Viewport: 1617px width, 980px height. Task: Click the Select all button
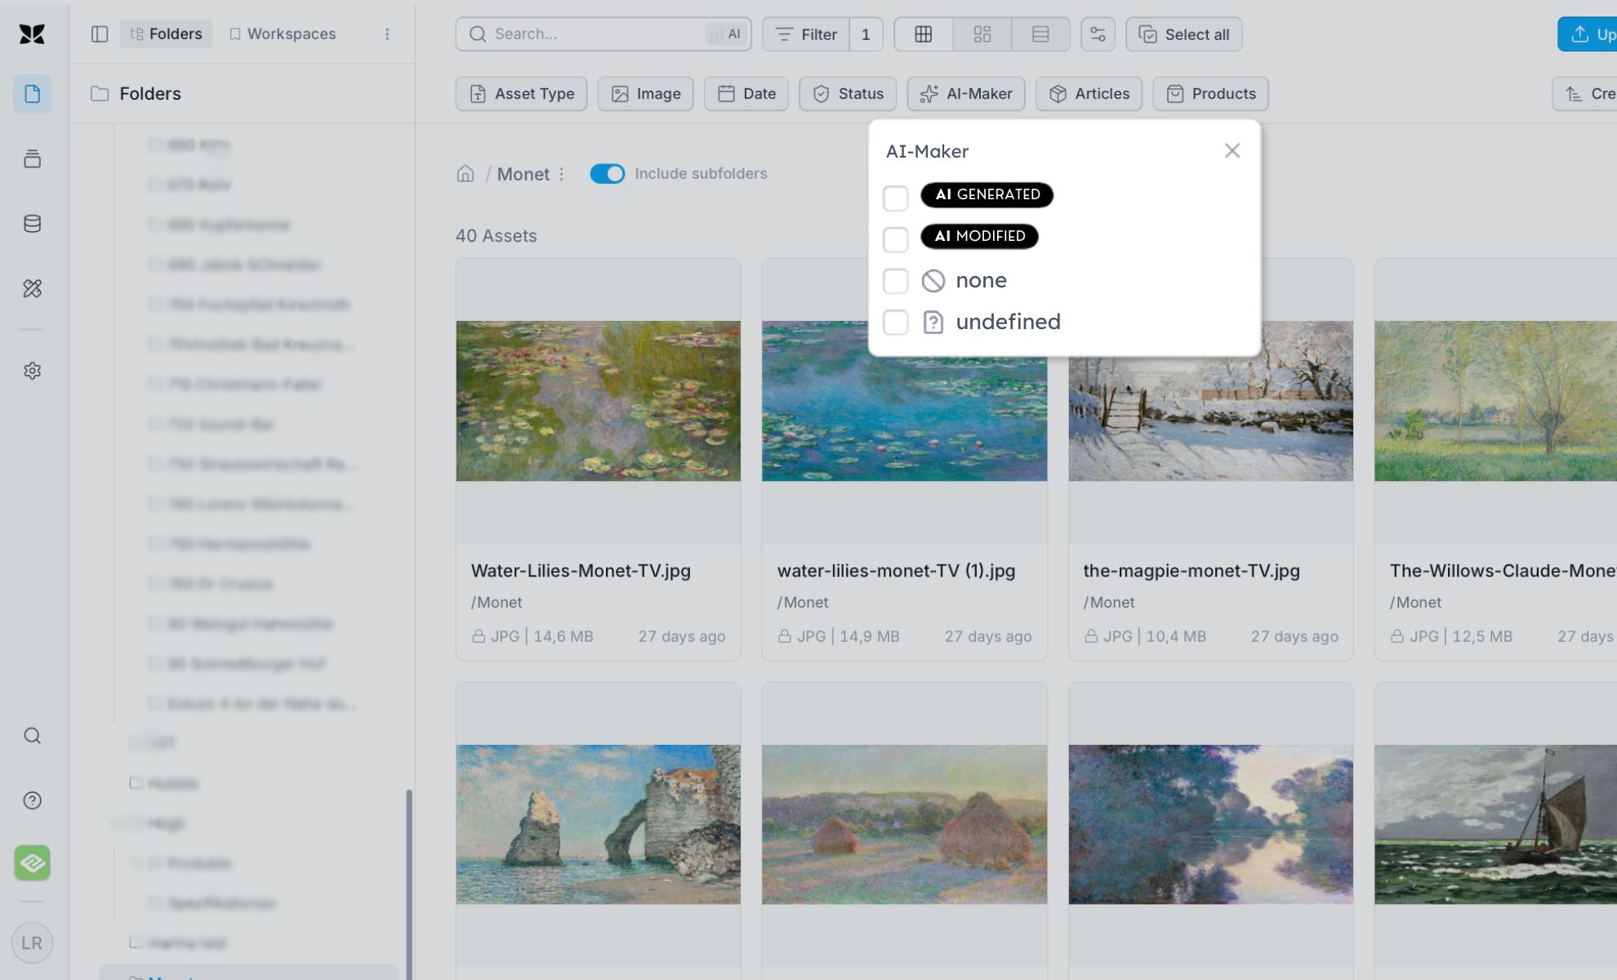click(x=1183, y=34)
